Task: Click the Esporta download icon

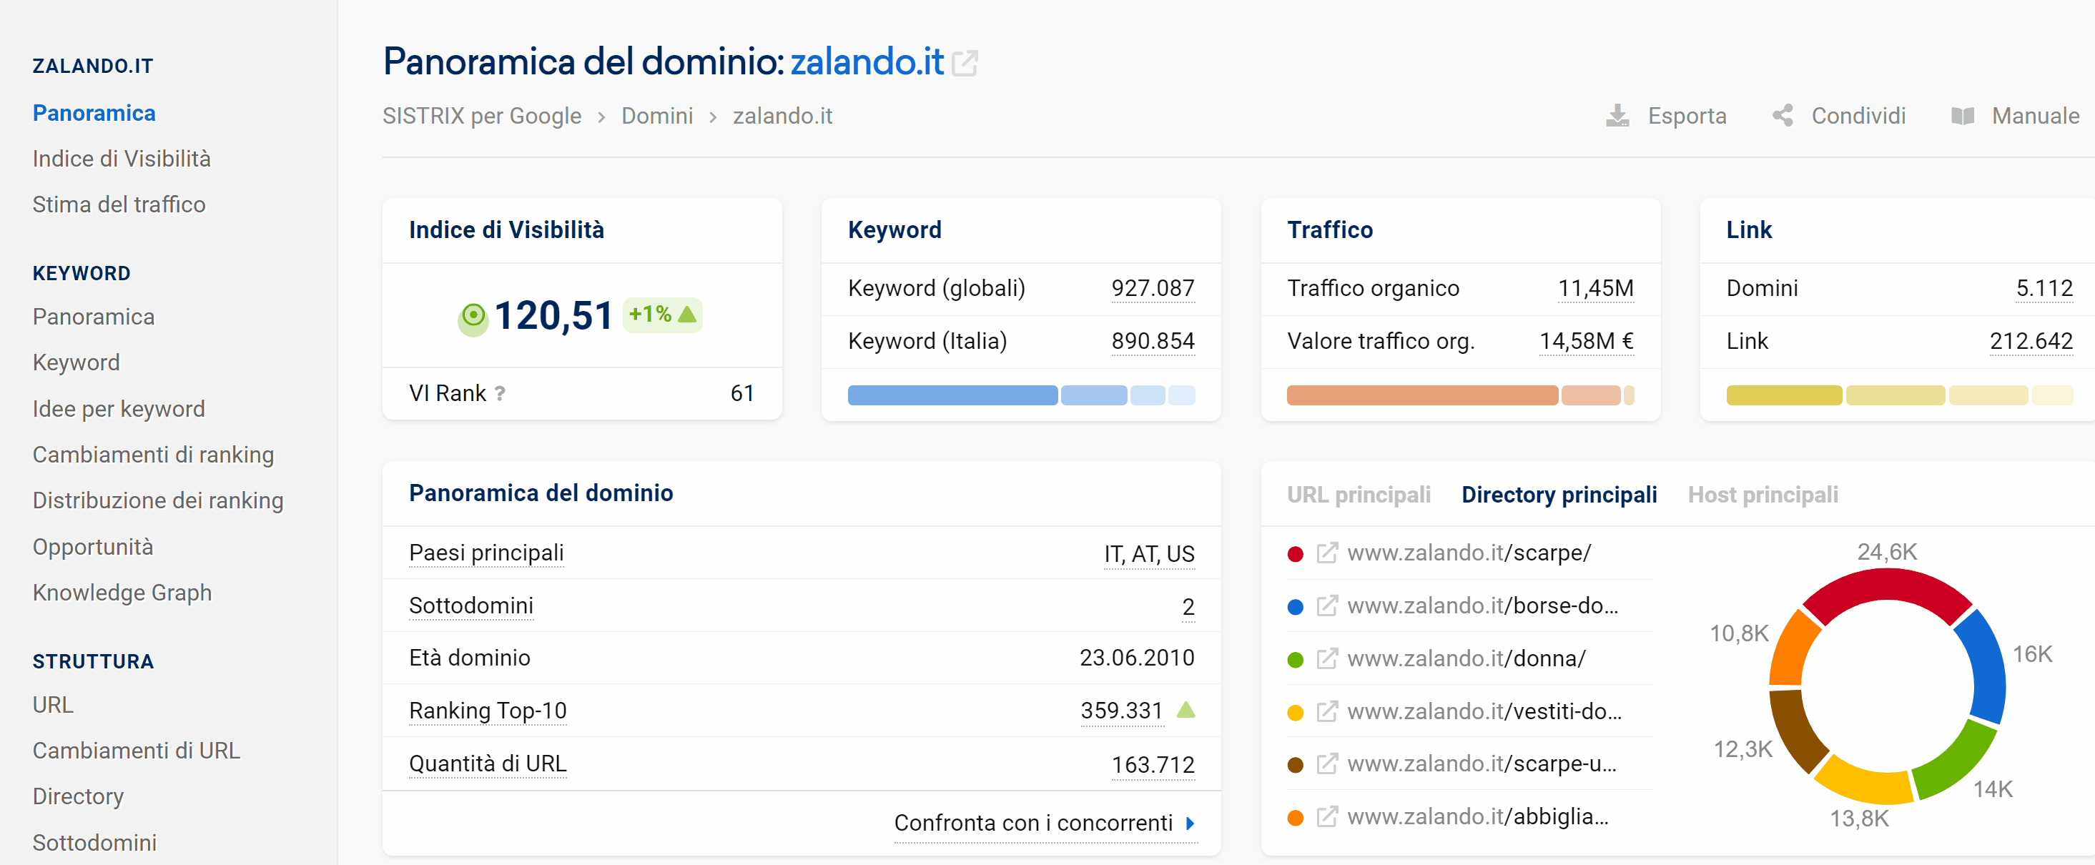Action: 1617,117
